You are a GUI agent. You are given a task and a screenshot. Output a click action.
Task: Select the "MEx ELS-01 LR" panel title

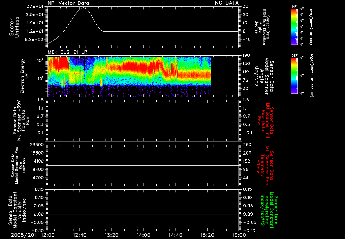click(x=67, y=52)
